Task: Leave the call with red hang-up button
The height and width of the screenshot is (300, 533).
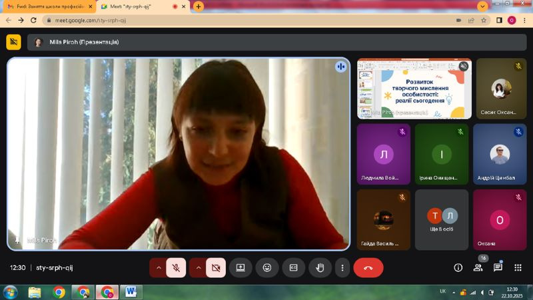Action: click(368, 267)
